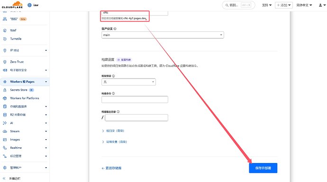Open Zero Trust in the sidebar

(x=17, y=62)
